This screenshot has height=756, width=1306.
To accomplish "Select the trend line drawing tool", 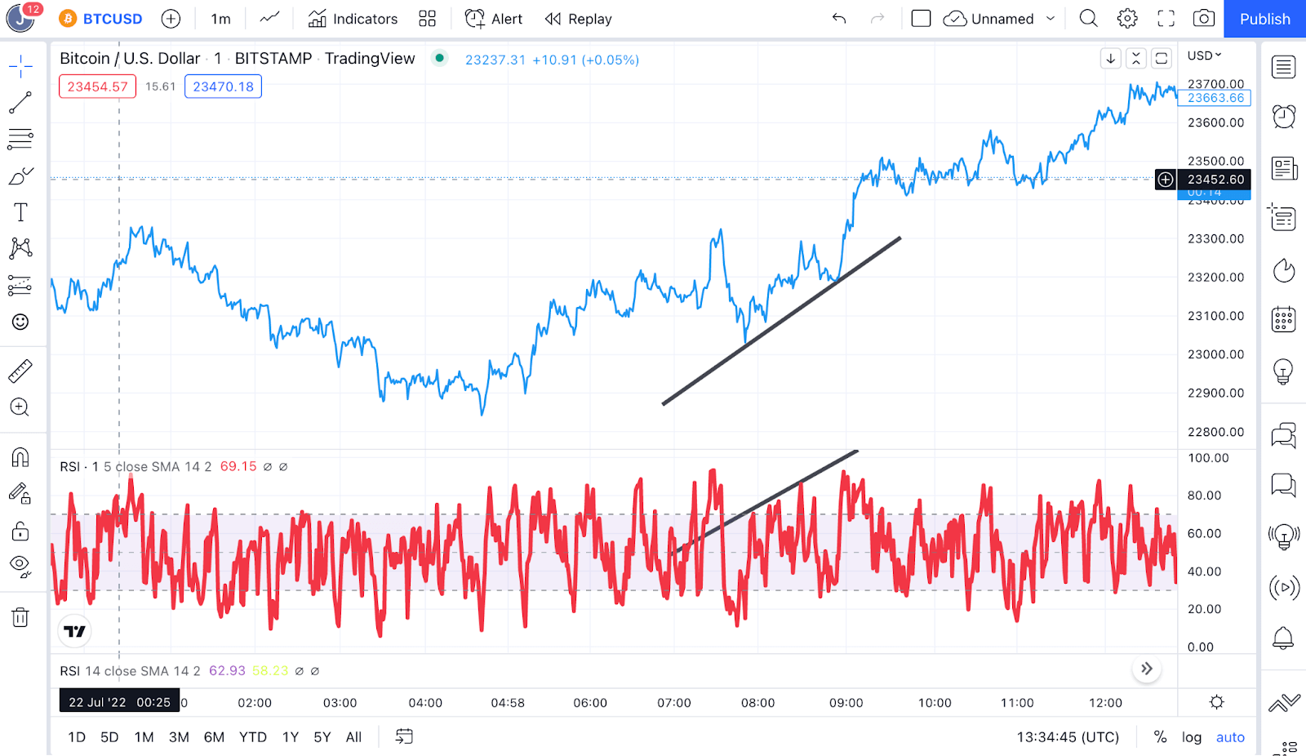I will (x=20, y=102).
